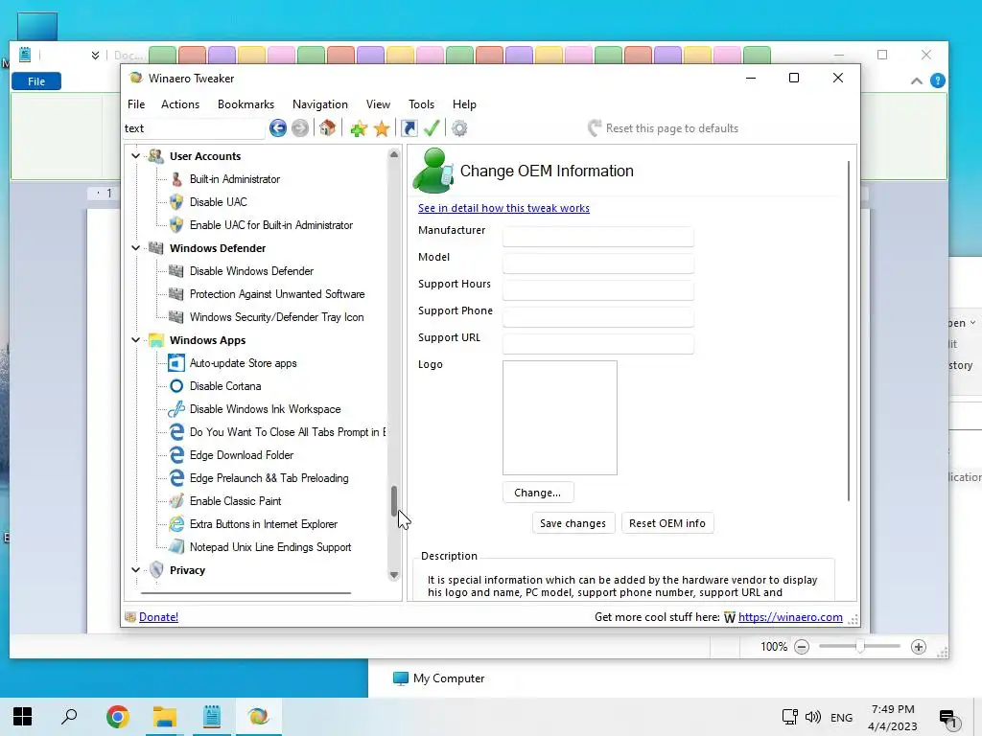Click the Support Phone input field

click(598, 317)
